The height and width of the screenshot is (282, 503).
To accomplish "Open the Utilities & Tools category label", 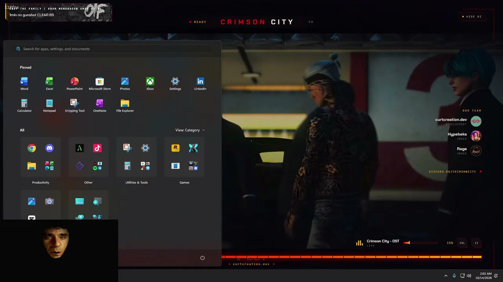I will (x=136, y=183).
